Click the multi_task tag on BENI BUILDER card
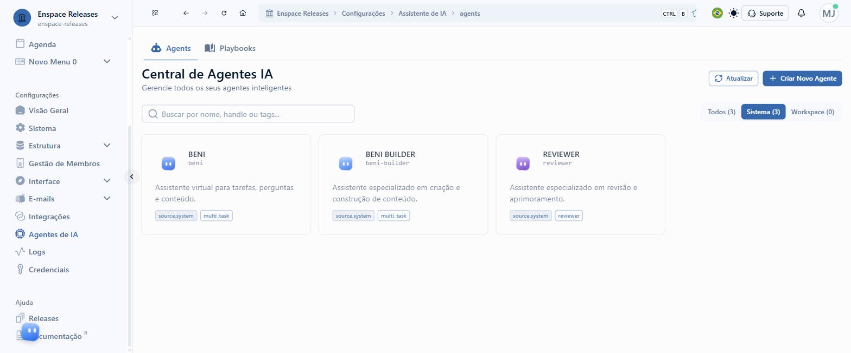851x353 pixels. [393, 215]
